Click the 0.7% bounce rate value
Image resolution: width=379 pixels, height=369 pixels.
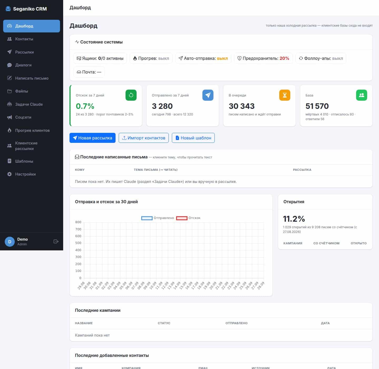coord(85,106)
